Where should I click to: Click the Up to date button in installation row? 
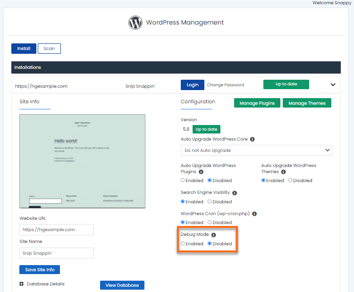tap(286, 84)
